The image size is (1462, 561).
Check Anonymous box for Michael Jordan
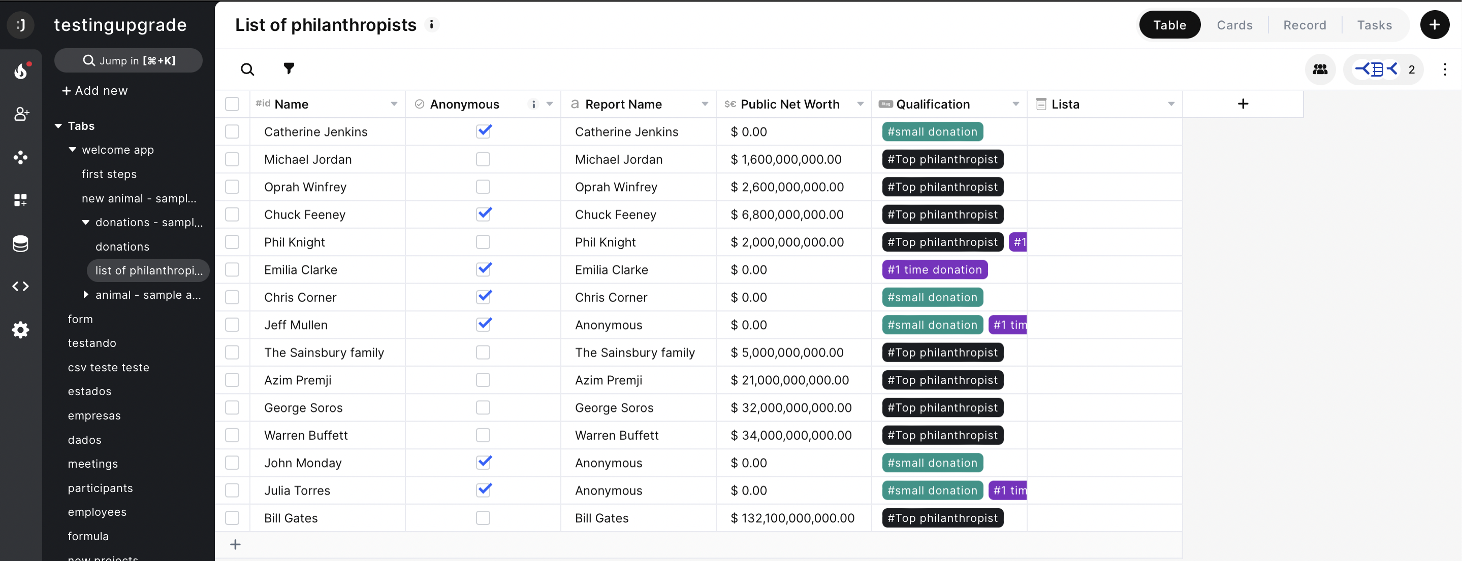click(x=483, y=159)
